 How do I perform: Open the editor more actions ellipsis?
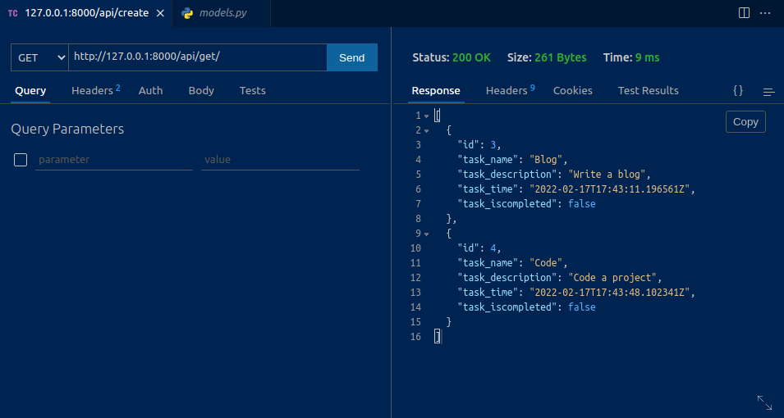(767, 13)
